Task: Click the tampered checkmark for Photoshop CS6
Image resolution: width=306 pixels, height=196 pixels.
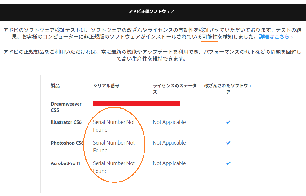Action: [x=228, y=143]
